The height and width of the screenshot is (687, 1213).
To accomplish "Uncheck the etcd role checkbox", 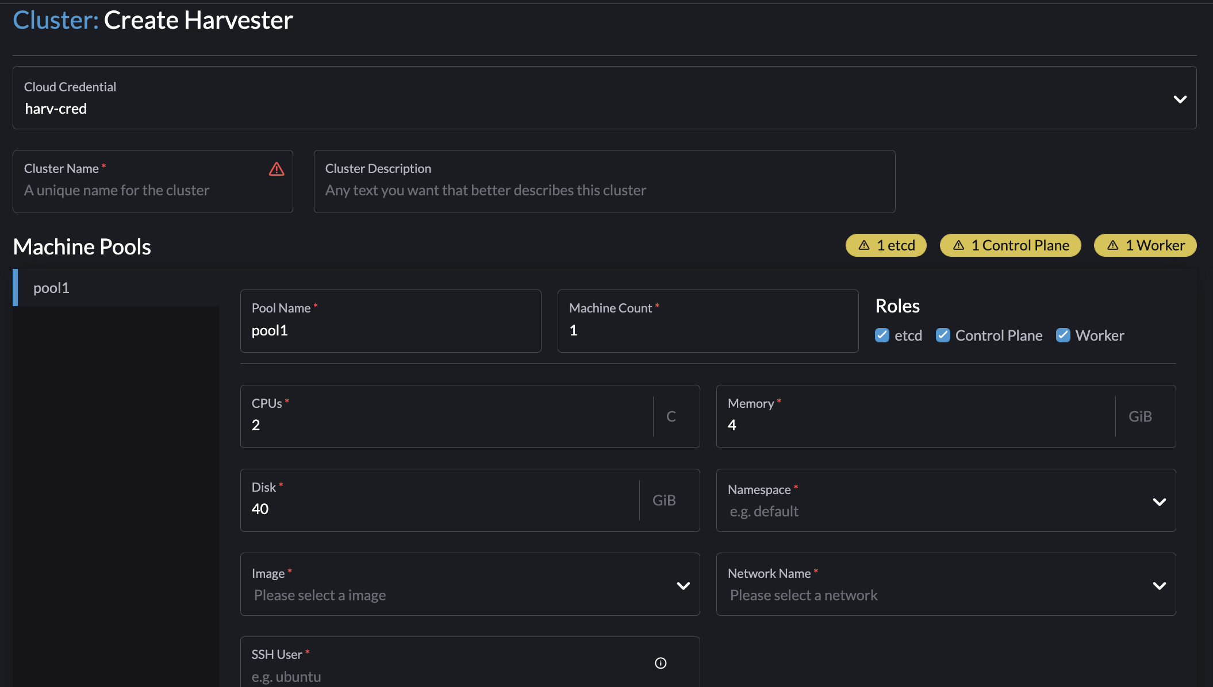I will point(882,335).
